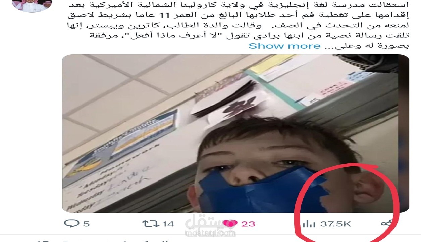Click the mostaql.com watermark logo
This screenshot has height=242, width=421.
(x=210, y=227)
